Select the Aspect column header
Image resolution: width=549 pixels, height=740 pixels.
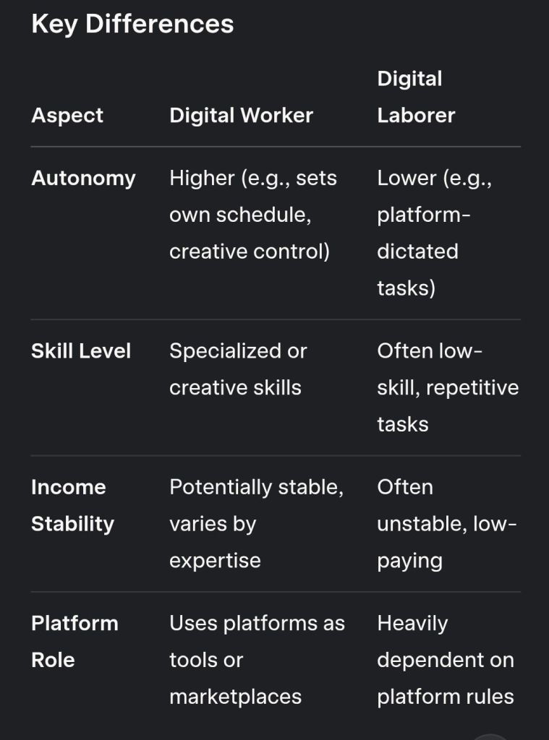tap(67, 116)
